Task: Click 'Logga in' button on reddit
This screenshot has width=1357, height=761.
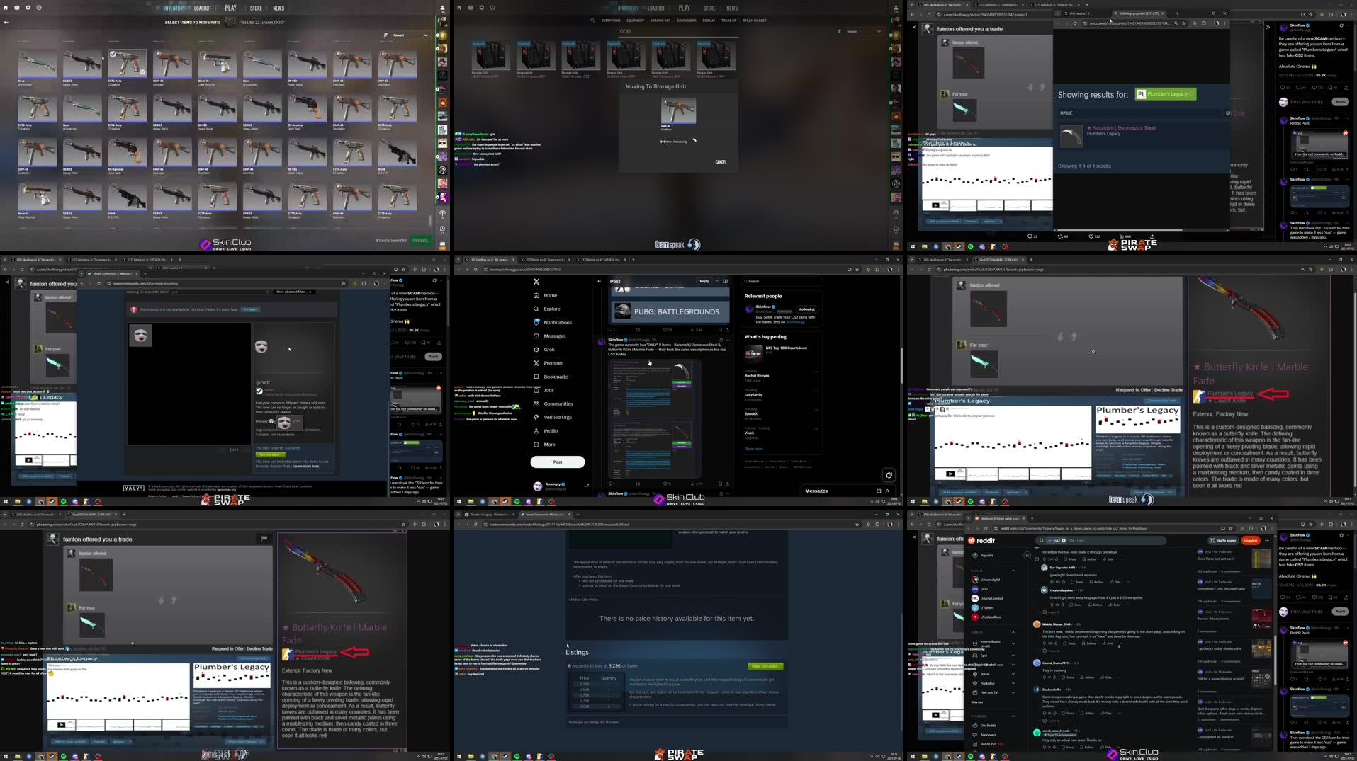Action: point(1251,540)
